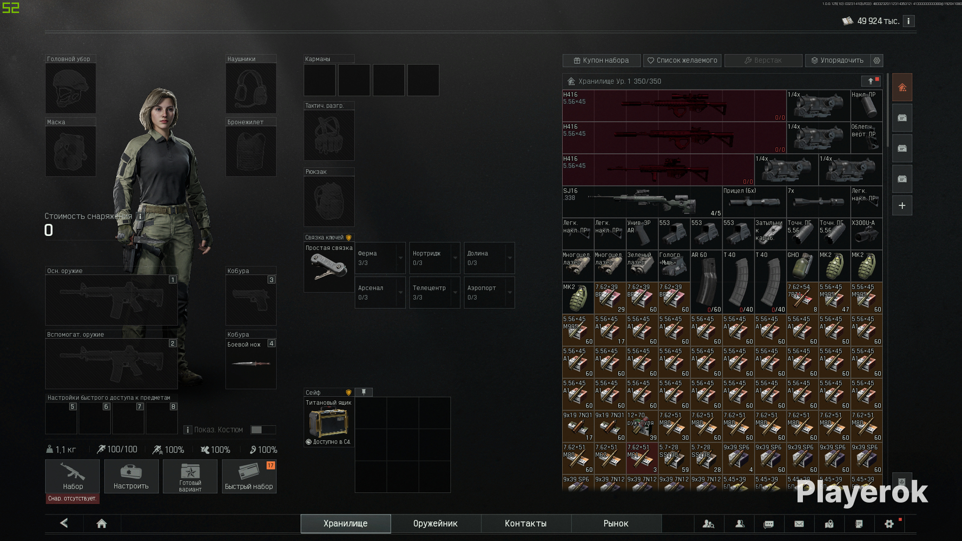Image resolution: width=962 pixels, height=541 pixels.
Task: Select the Накл. ПР grip item
Action: pos(866,105)
